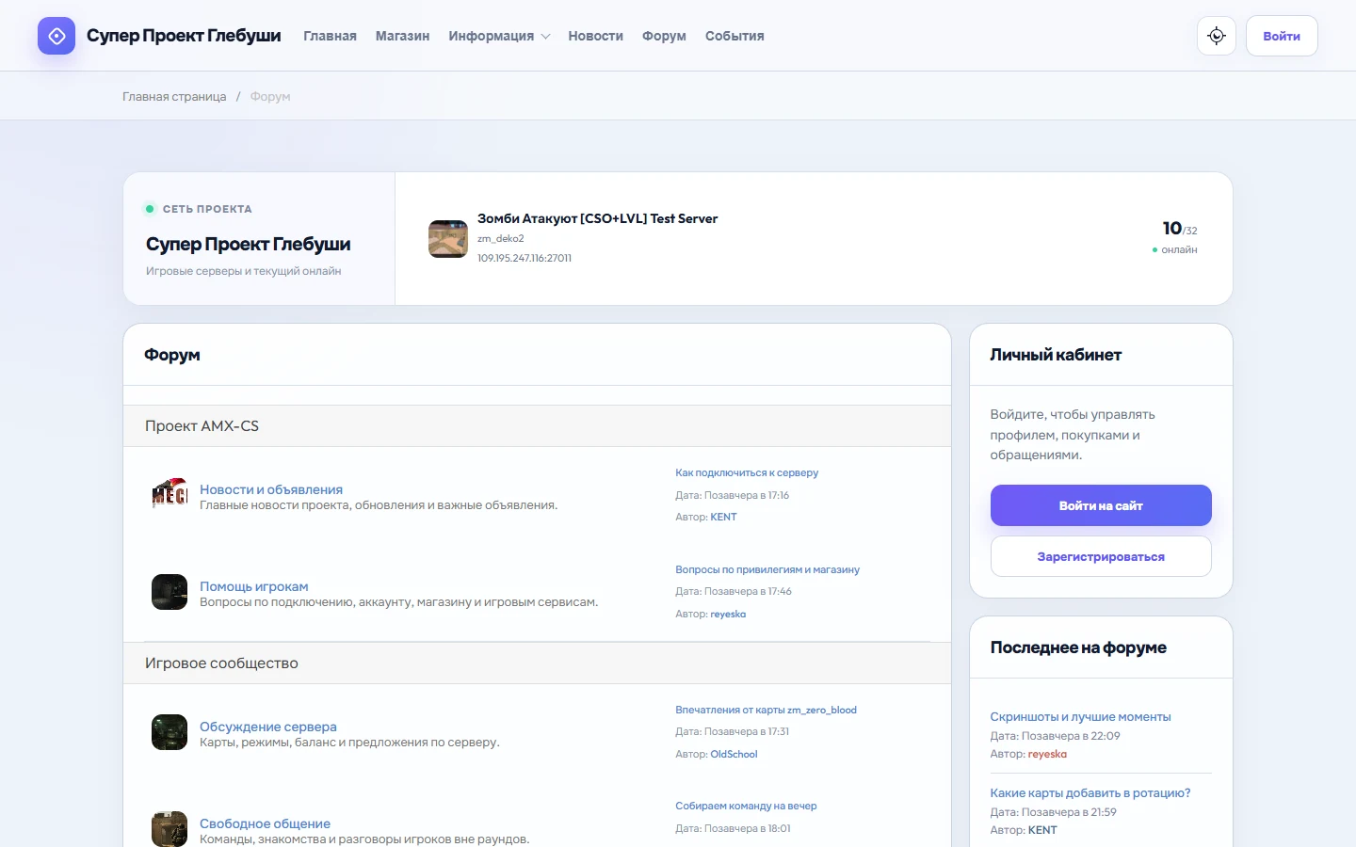The height and width of the screenshot is (847, 1356).
Task: Click server address 109.195.247.116:27011
Action: click(525, 258)
